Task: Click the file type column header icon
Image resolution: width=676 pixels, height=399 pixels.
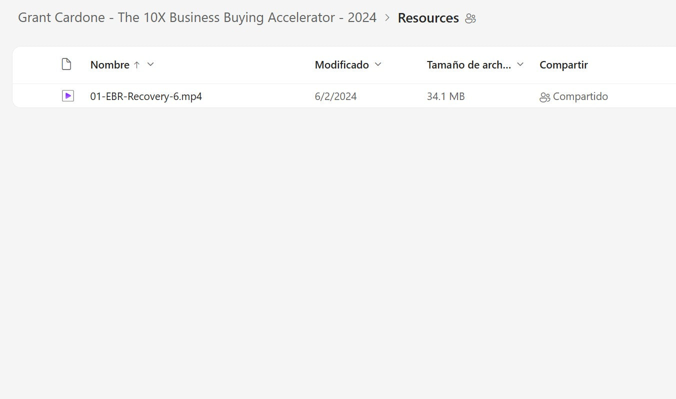Action: click(66, 64)
